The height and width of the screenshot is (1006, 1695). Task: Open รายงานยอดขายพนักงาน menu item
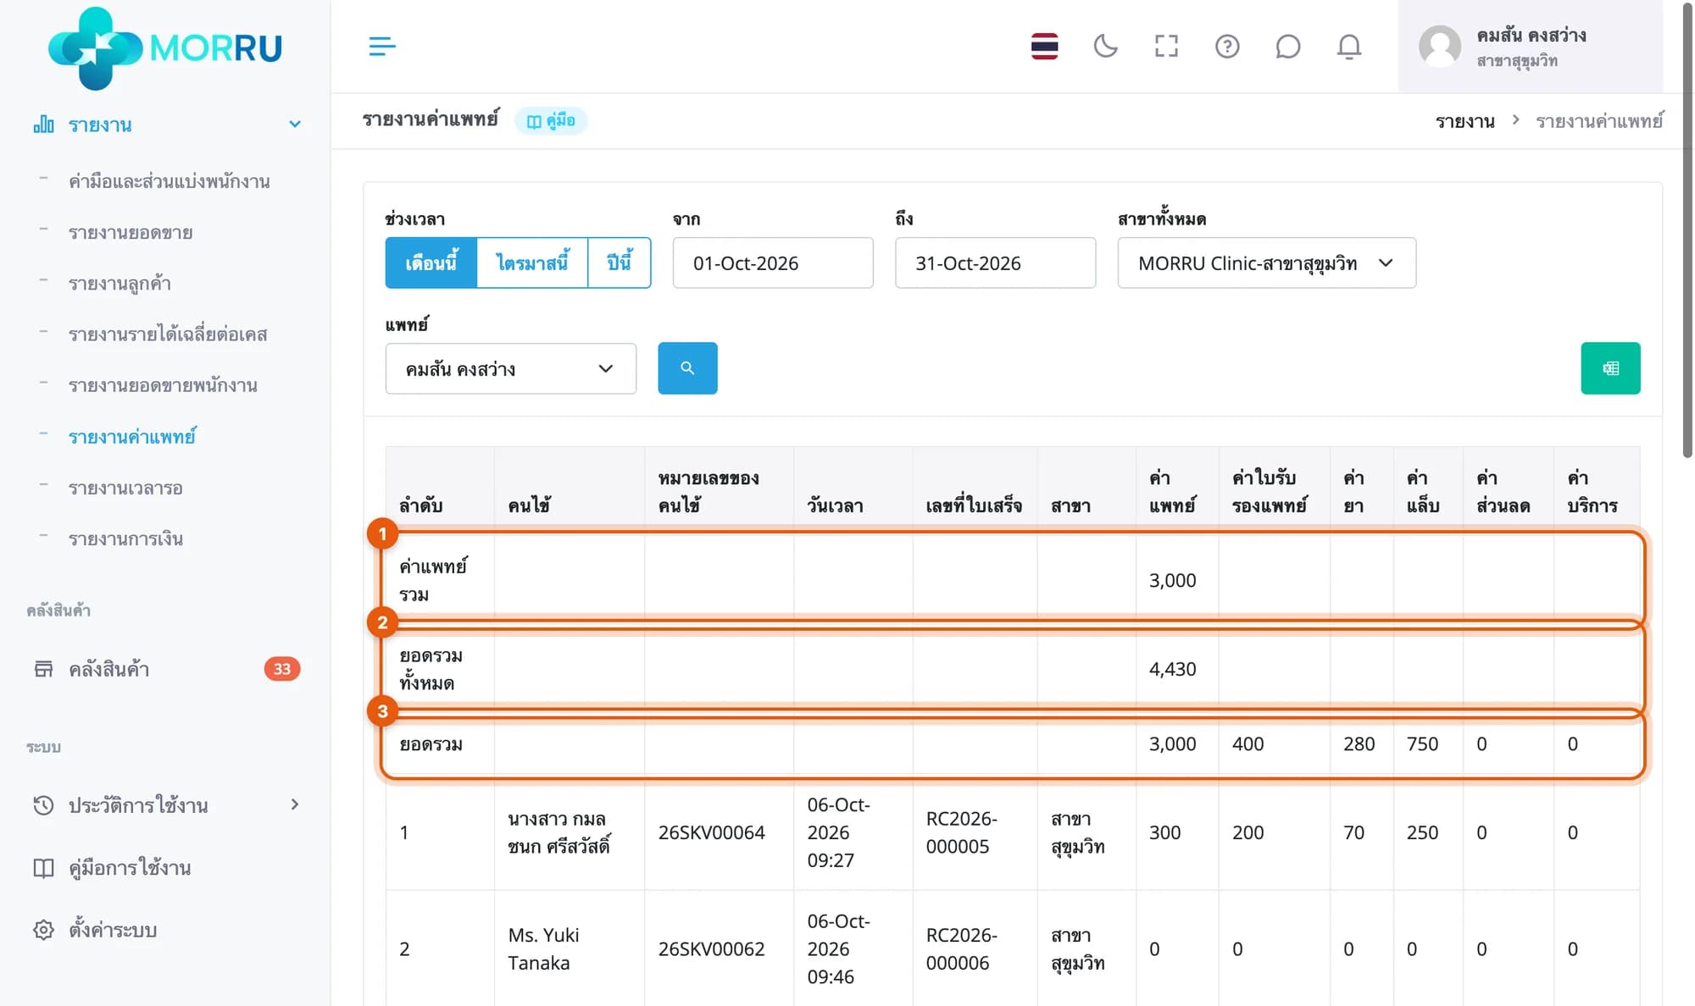(x=163, y=385)
